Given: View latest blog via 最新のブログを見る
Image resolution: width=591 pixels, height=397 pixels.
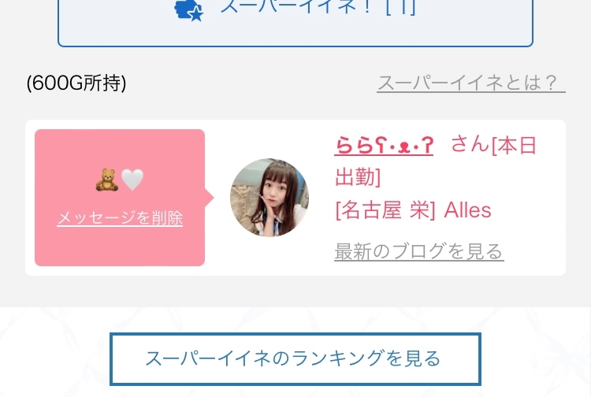Looking at the screenshot, I should pos(418,251).
